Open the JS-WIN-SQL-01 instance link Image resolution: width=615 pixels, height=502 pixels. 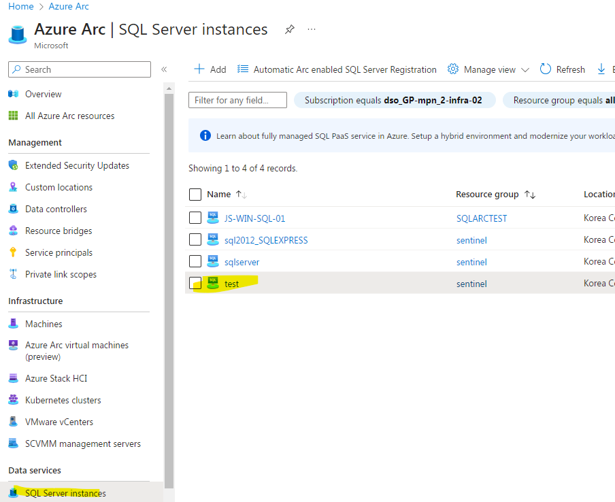tap(254, 218)
